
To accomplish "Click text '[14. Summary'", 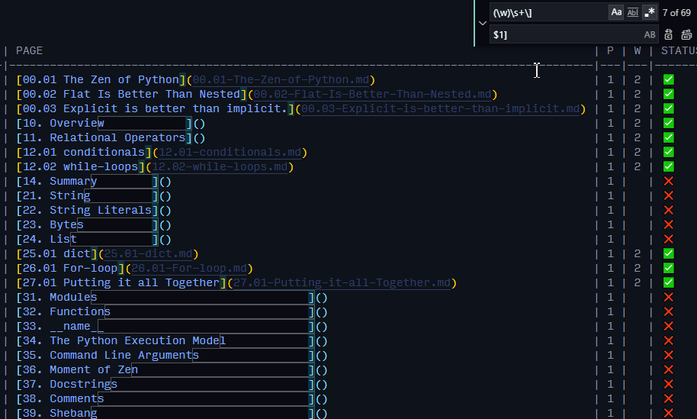I will (56, 182).
